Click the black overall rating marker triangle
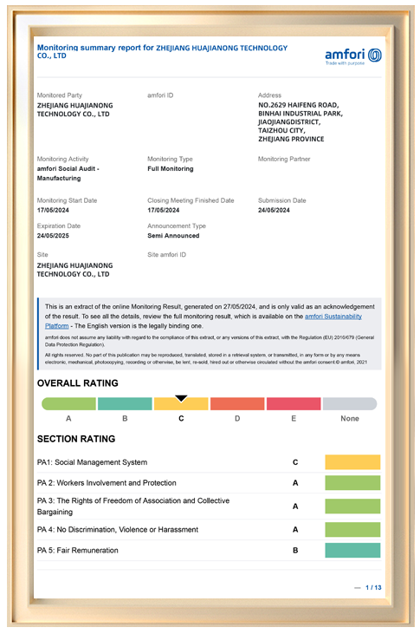The image size is (420, 634). pyautogui.click(x=181, y=398)
